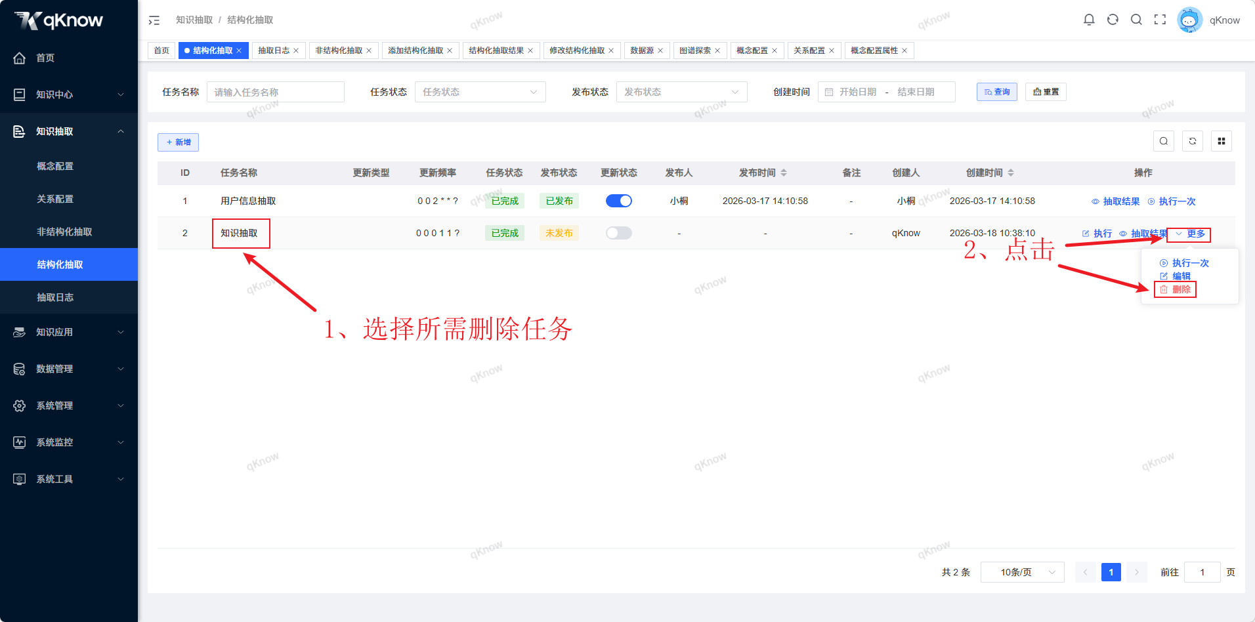Viewport: 1255px width, 622px height.
Task: Open the 更多 dropdown in row 2
Action: [1190, 234]
